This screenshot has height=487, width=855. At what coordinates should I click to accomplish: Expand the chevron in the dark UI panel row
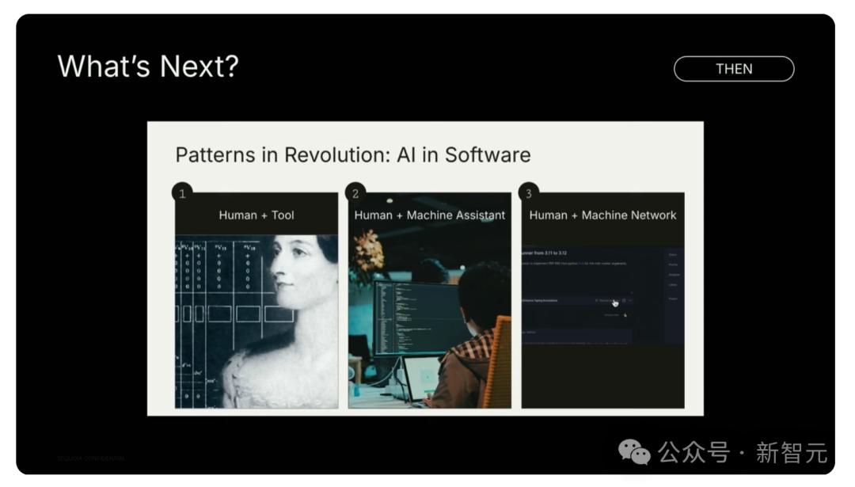631,301
